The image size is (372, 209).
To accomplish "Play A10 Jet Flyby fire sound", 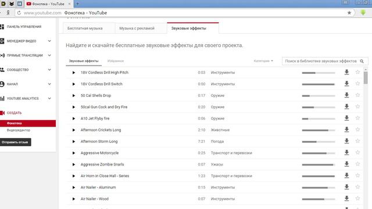I will pos(74,118).
